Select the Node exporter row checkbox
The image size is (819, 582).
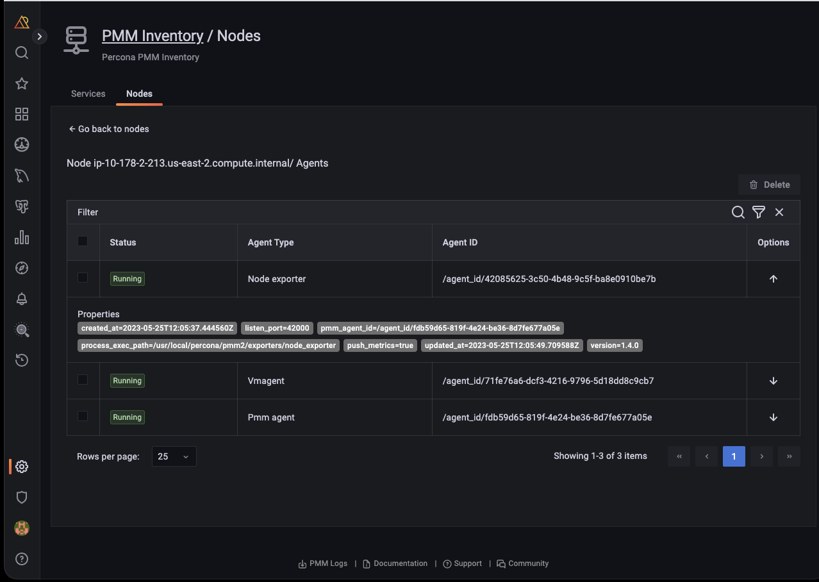click(x=83, y=278)
